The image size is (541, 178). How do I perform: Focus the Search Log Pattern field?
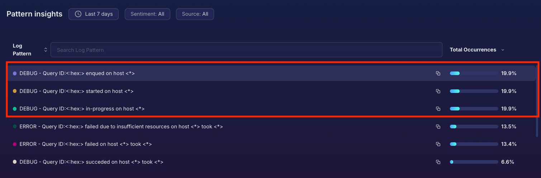point(246,50)
